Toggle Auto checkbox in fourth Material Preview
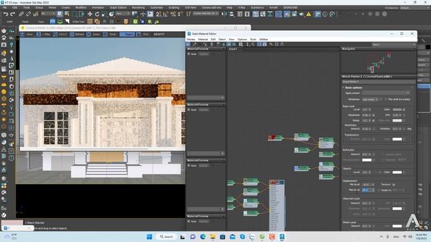The height and width of the screenshot is (242, 431). [x=189, y=221]
